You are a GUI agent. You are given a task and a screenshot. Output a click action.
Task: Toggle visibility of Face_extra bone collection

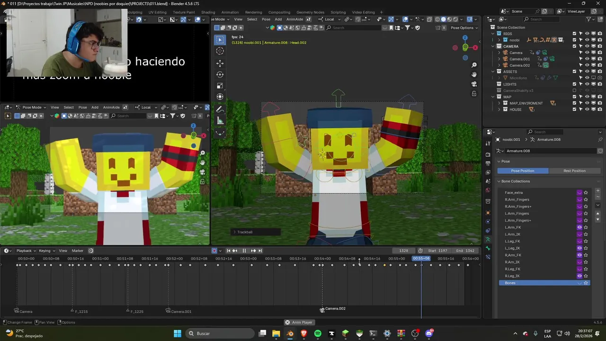579,193
